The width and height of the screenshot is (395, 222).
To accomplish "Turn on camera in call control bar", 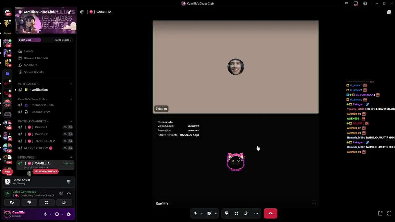I will tap(209, 213).
